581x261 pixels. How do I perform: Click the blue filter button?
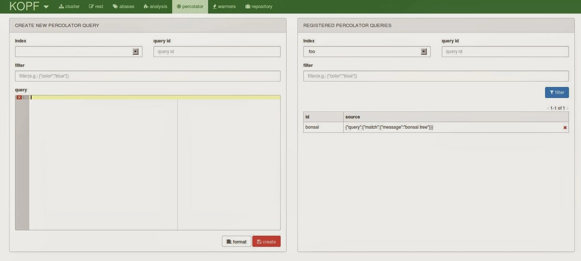pos(557,92)
